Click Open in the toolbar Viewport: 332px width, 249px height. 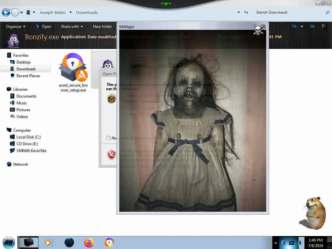tap(44, 27)
